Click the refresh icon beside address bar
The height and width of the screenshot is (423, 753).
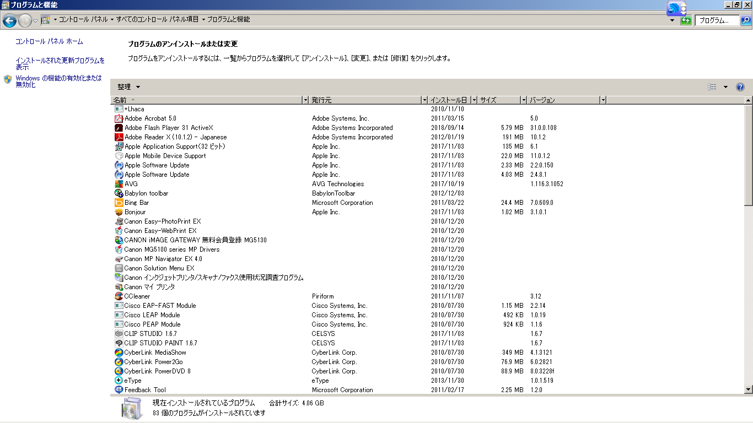coord(686,20)
